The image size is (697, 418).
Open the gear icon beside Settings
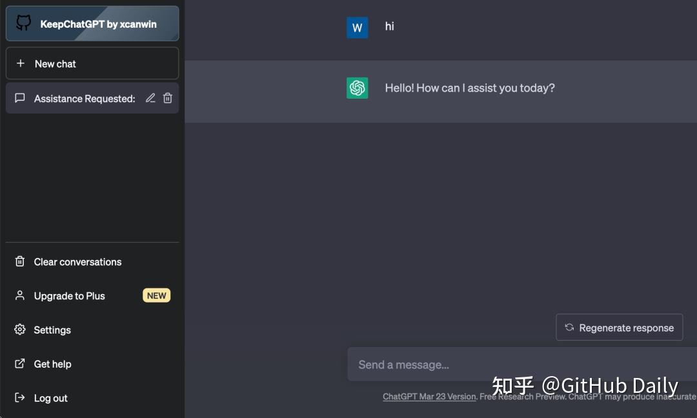pyautogui.click(x=19, y=330)
